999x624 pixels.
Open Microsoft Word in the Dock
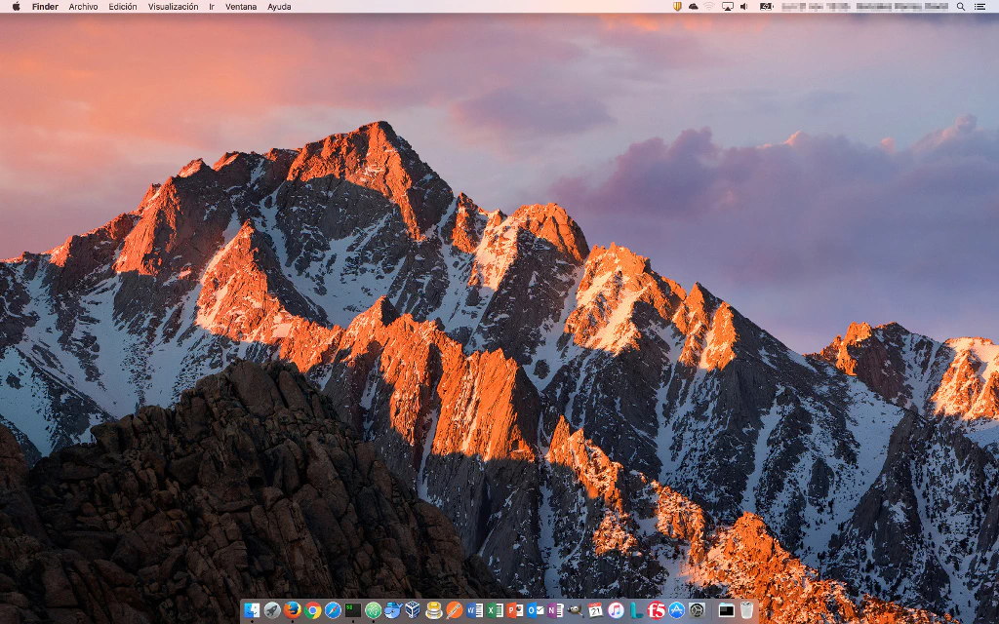pyautogui.click(x=475, y=610)
